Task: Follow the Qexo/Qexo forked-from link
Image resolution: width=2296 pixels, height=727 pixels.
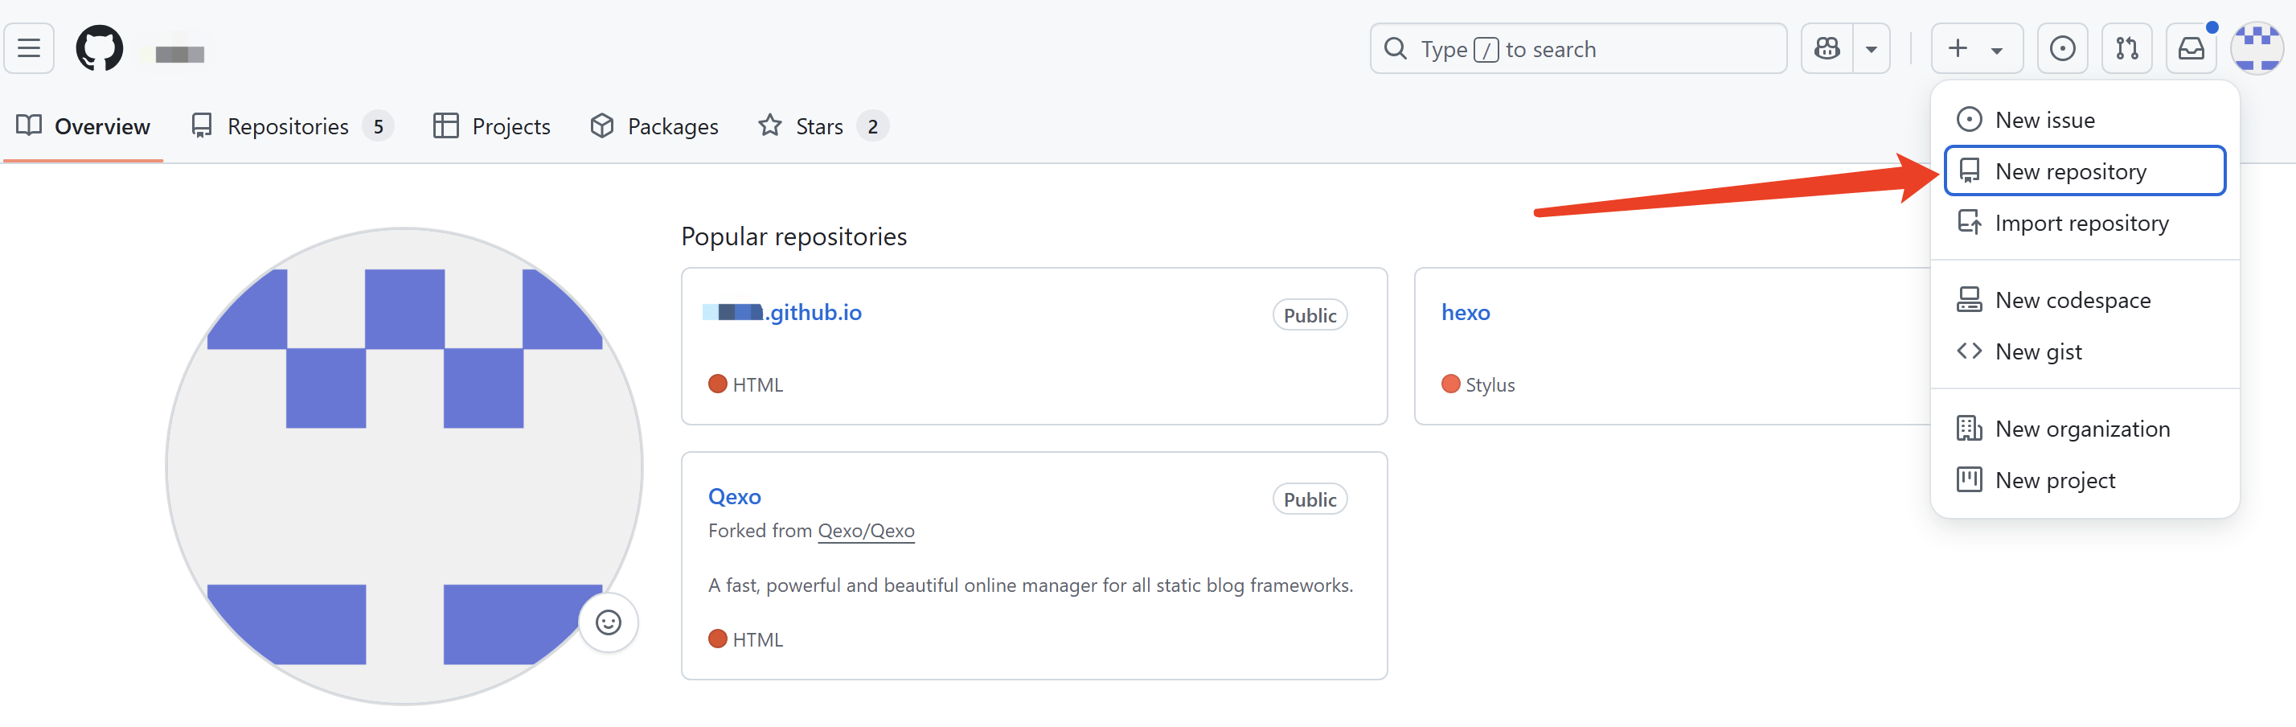Action: tap(866, 531)
